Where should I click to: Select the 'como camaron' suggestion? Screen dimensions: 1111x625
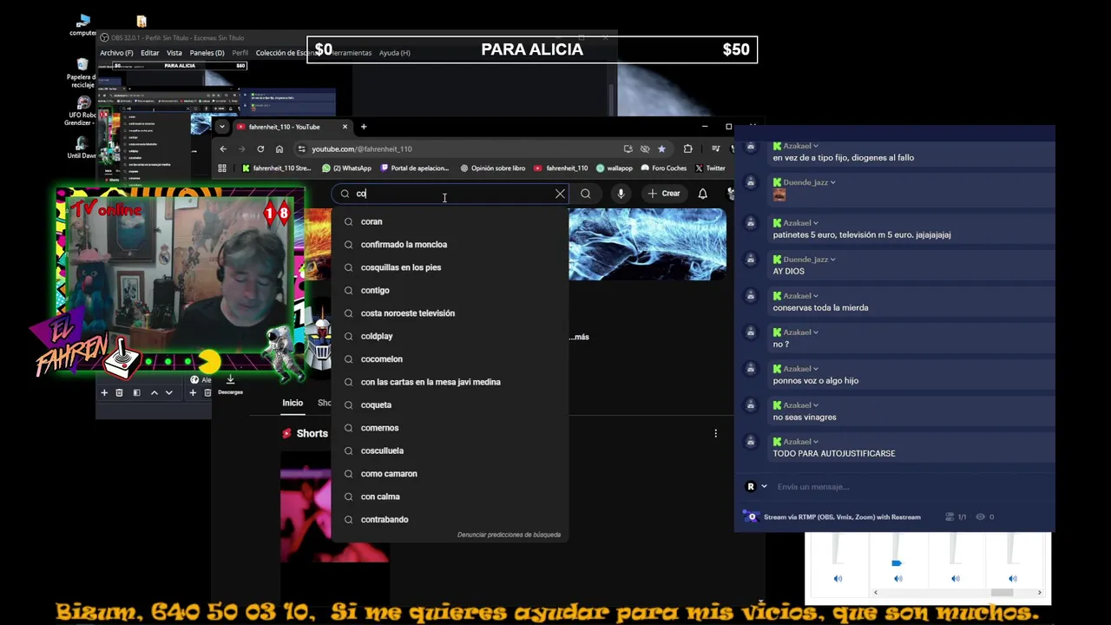click(x=450, y=474)
